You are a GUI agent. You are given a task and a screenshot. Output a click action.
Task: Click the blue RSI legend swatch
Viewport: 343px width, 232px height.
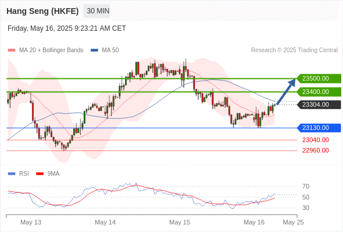(12, 174)
